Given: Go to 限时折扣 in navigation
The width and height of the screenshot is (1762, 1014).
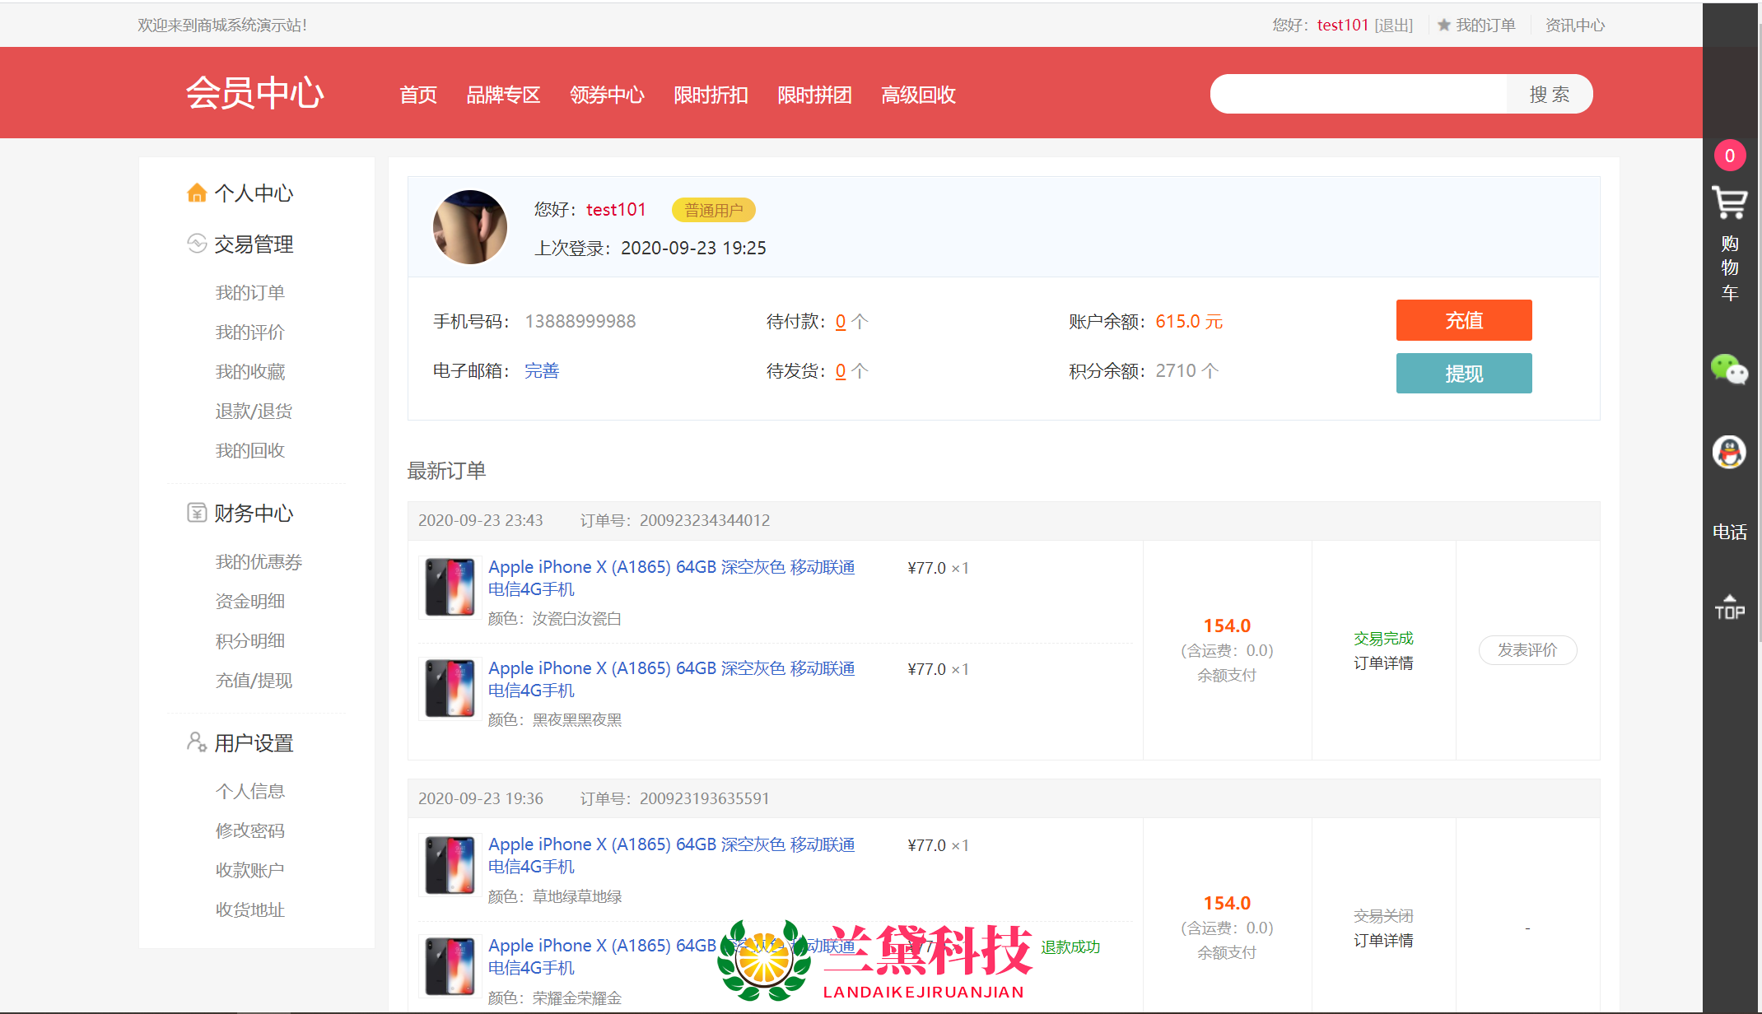Looking at the screenshot, I should [x=711, y=95].
